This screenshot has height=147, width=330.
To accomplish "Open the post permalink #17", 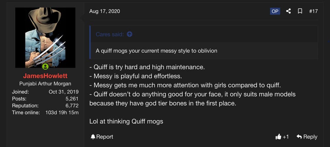I will pos(313,11).
